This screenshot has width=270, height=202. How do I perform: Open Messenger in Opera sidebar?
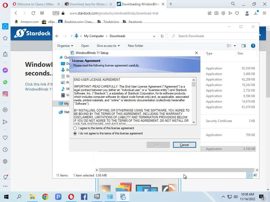click(x=5, y=70)
